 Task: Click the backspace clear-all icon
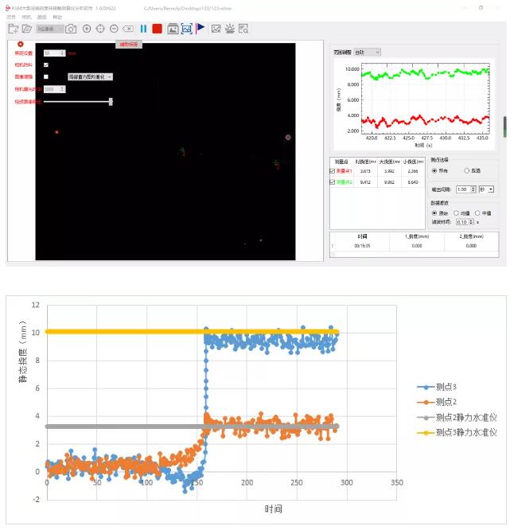tap(128, 29)
